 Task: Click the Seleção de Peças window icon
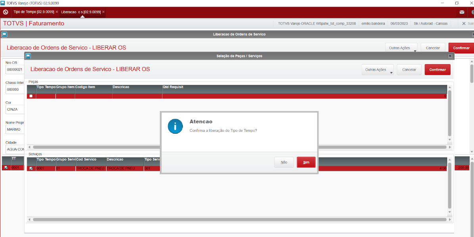(x=28, y=56)
